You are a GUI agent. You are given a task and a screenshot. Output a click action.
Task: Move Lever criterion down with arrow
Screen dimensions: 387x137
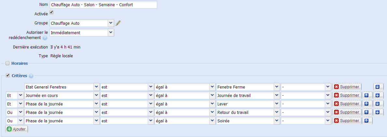coord(378,104)
